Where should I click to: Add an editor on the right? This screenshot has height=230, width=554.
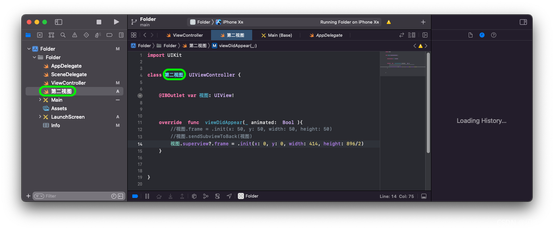(425, 35)
